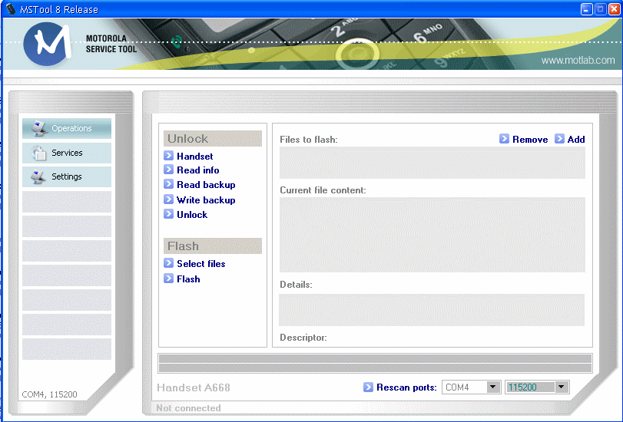
Task: Click the Operations computer icon
Action: (39, 128)
